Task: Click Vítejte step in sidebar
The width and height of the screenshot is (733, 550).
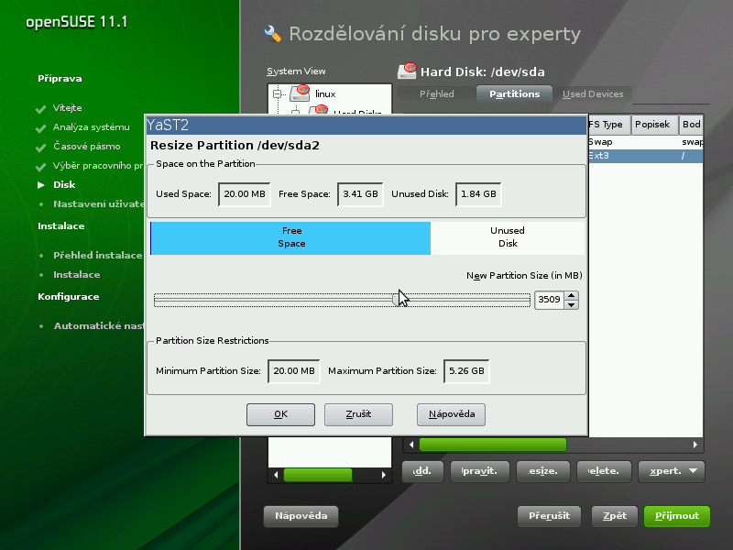Action: click(67, 108)
